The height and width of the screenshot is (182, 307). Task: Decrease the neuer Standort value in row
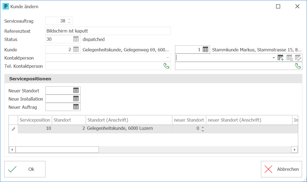point(203,131)
